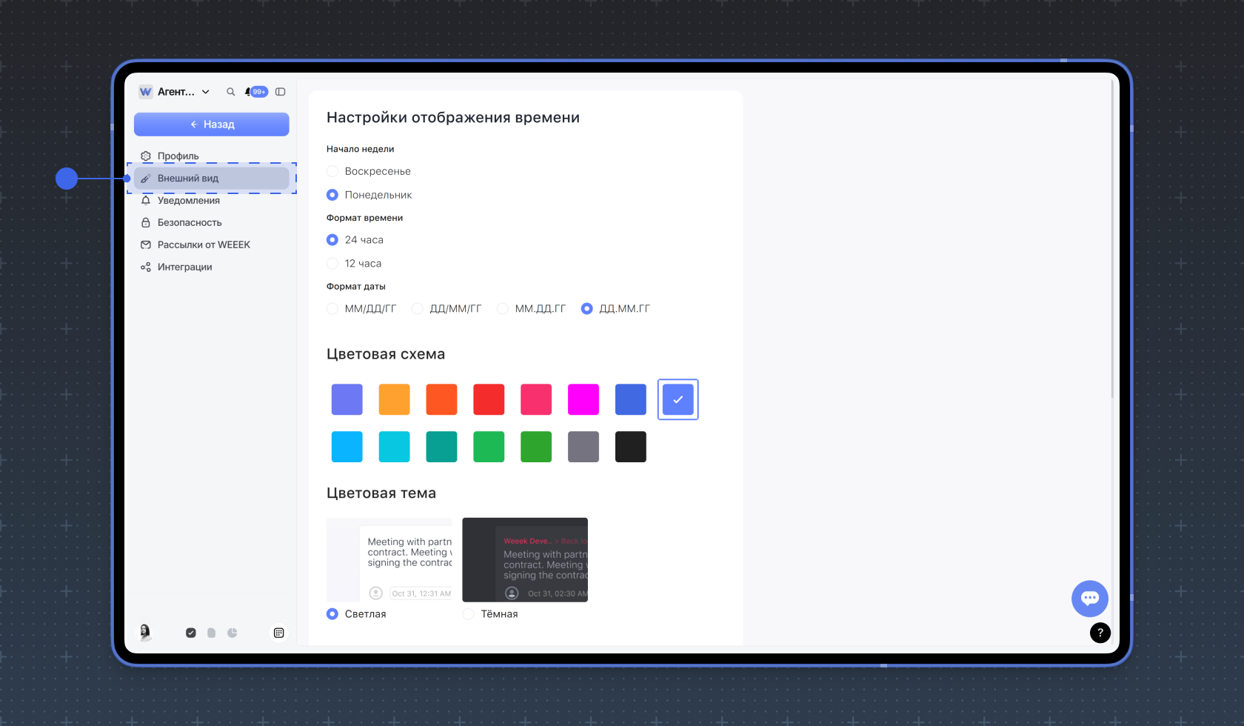Open Интеграции in sidebar
Viewport: 1244px width, 726px height.
(x=184, y=267)
